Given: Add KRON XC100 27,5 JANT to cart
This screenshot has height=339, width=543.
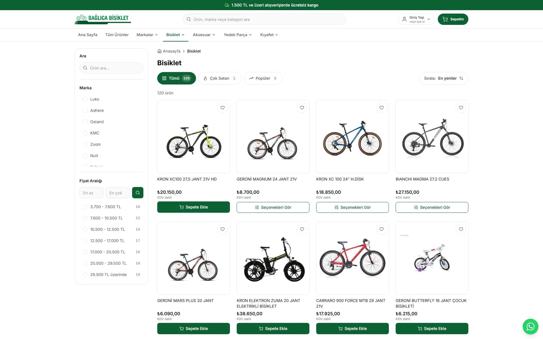Looking at the screenshot, I should [193, 207].
